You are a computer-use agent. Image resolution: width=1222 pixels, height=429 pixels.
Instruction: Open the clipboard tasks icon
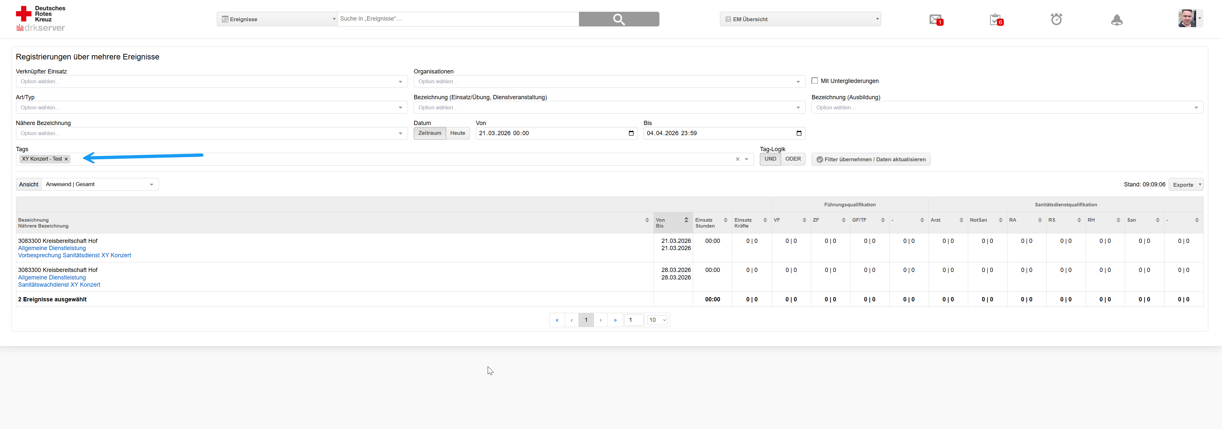click(995, 19)
